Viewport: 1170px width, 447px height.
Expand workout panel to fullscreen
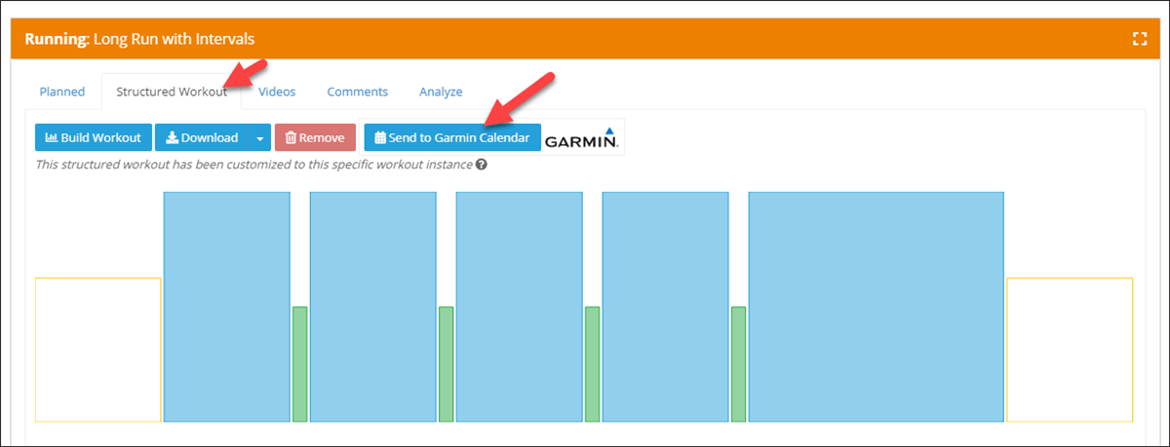point(1139,39)
